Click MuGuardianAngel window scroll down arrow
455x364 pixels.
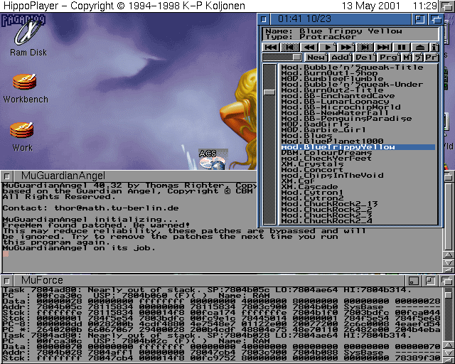pyautogui.click(x=449, y=262)
